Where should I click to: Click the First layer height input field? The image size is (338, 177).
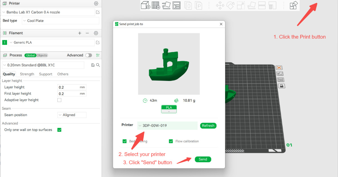click(72, 94)
